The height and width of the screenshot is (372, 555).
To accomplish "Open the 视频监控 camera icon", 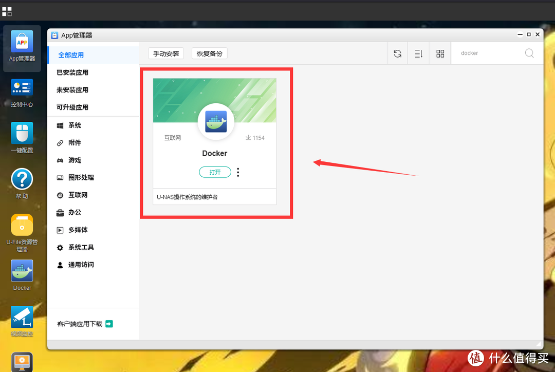I will tap(22, 321).
